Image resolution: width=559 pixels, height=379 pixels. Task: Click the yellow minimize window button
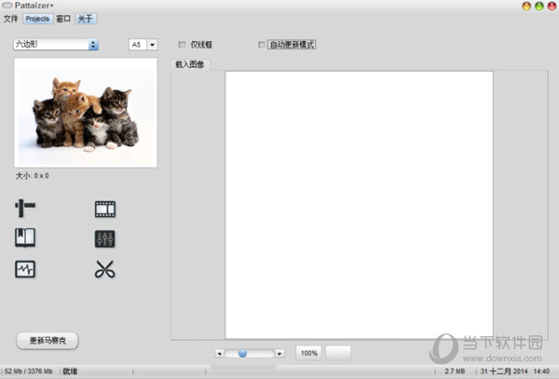pos(526,7)
